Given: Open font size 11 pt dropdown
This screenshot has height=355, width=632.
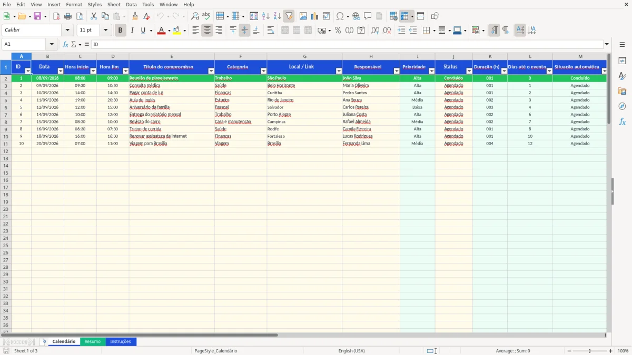Looking at the screenshot, I should click(105, 31).
